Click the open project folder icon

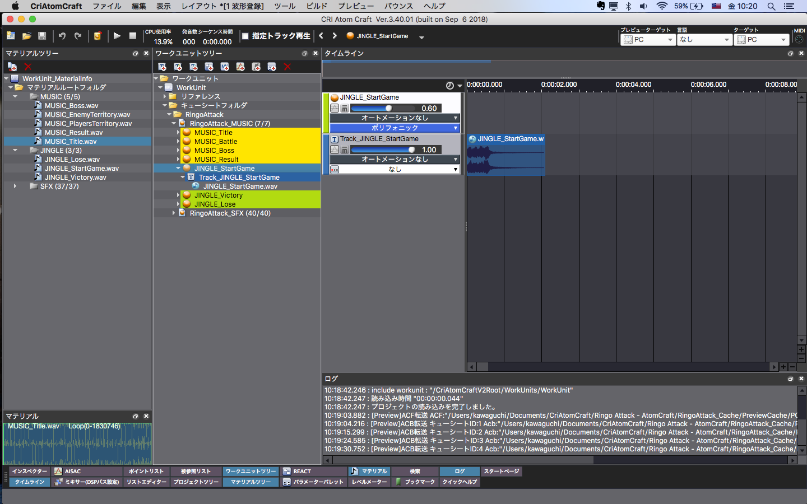[x=26, y=36]
